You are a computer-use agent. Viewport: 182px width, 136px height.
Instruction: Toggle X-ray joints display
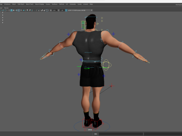click(x=47, y=10)
